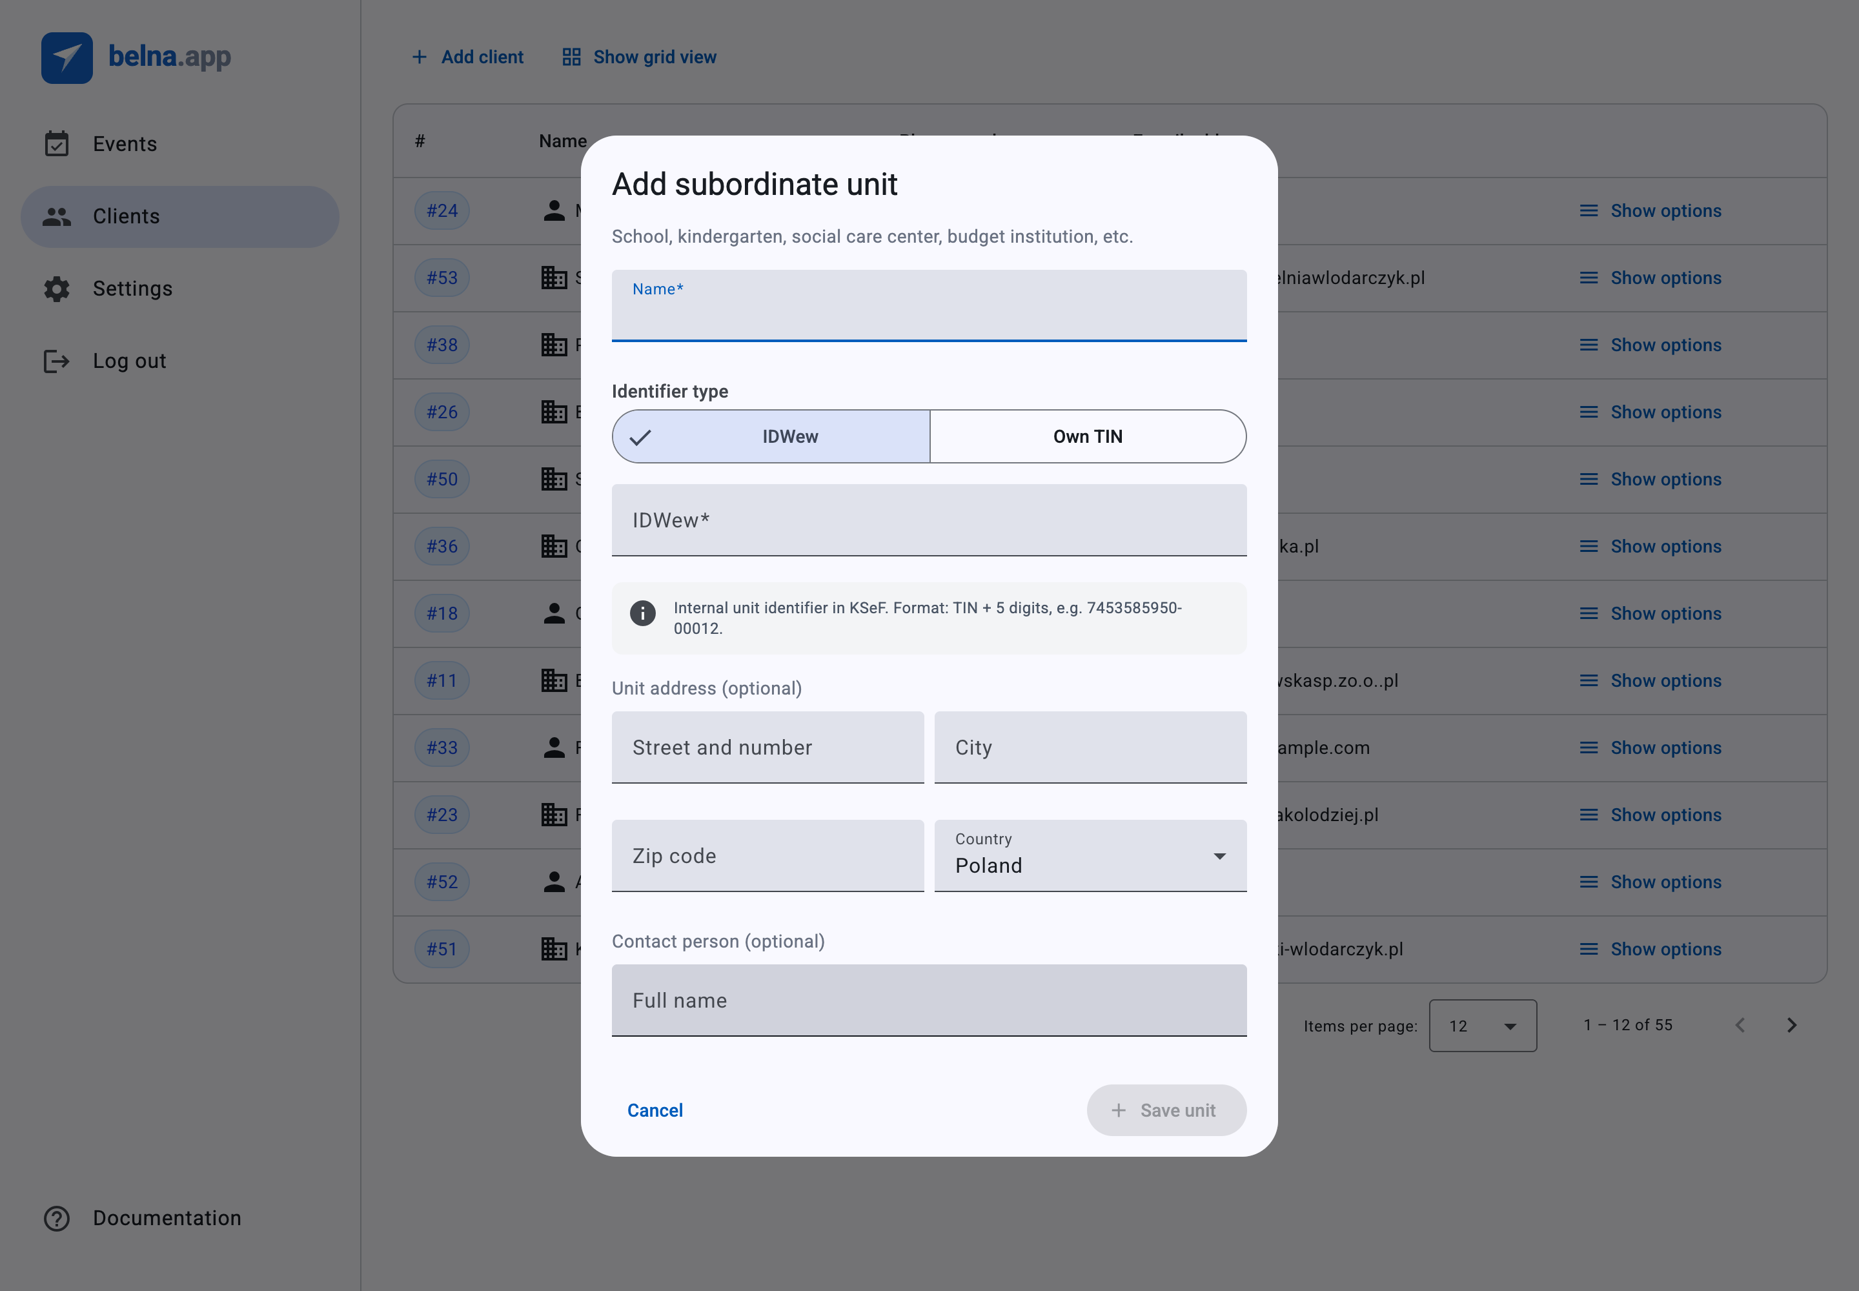Image resolution: width=1859 pixels, height=1291 pixels.
Task: Click the Save unit button
Action: click(1166, 1111)
